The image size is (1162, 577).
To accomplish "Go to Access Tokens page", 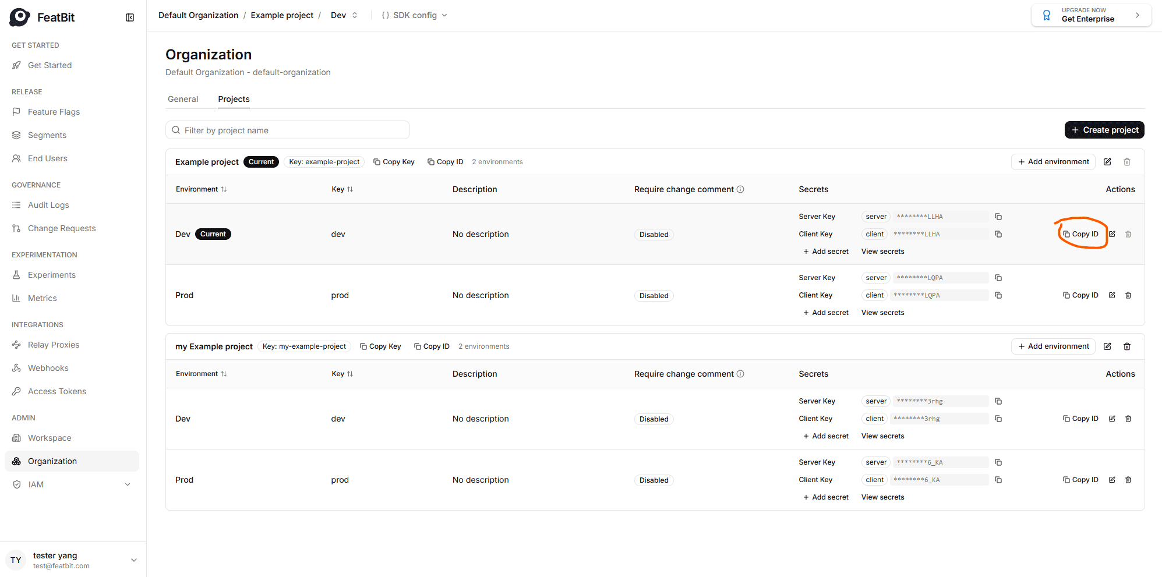I will click(72, 391).
